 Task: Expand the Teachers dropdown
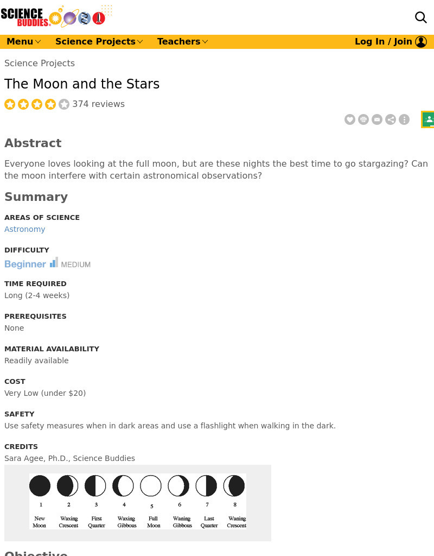click(x=182, y=41)
